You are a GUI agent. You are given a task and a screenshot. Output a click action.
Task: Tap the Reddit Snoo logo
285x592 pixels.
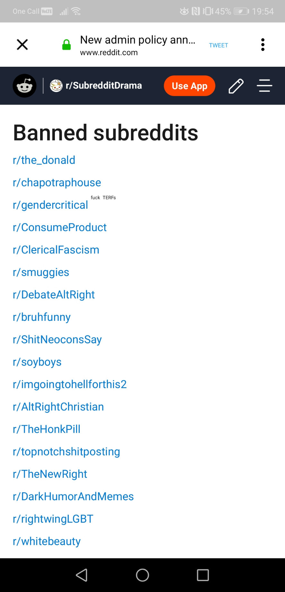pyautogui.click(x=24, y=86)
